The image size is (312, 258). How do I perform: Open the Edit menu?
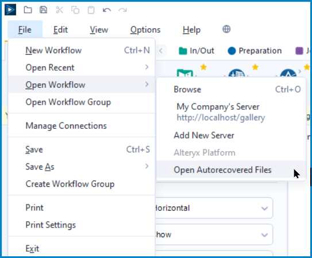click(60, 30)
